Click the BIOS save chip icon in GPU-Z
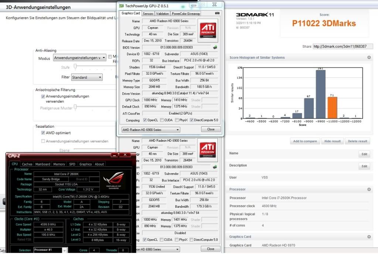Screen dimensions: 378x254 215,47
